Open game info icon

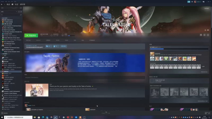coord(204,35)
